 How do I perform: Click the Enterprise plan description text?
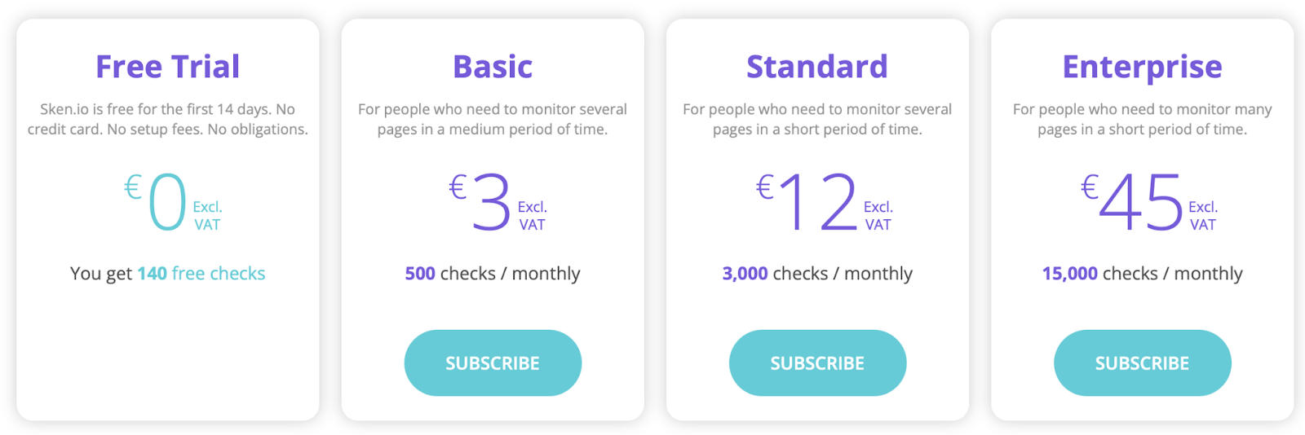point(1142,119)
